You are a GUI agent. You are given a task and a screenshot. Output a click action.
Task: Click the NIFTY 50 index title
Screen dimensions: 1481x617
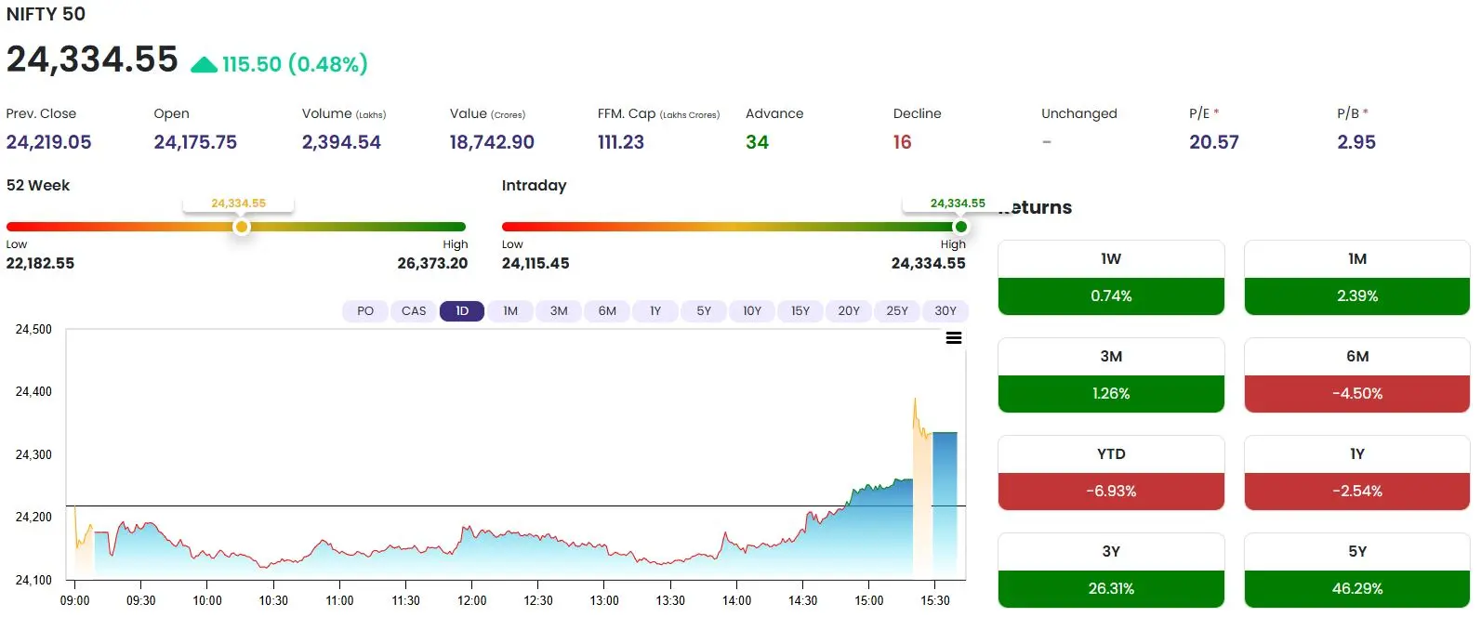[x=46, y=14]
